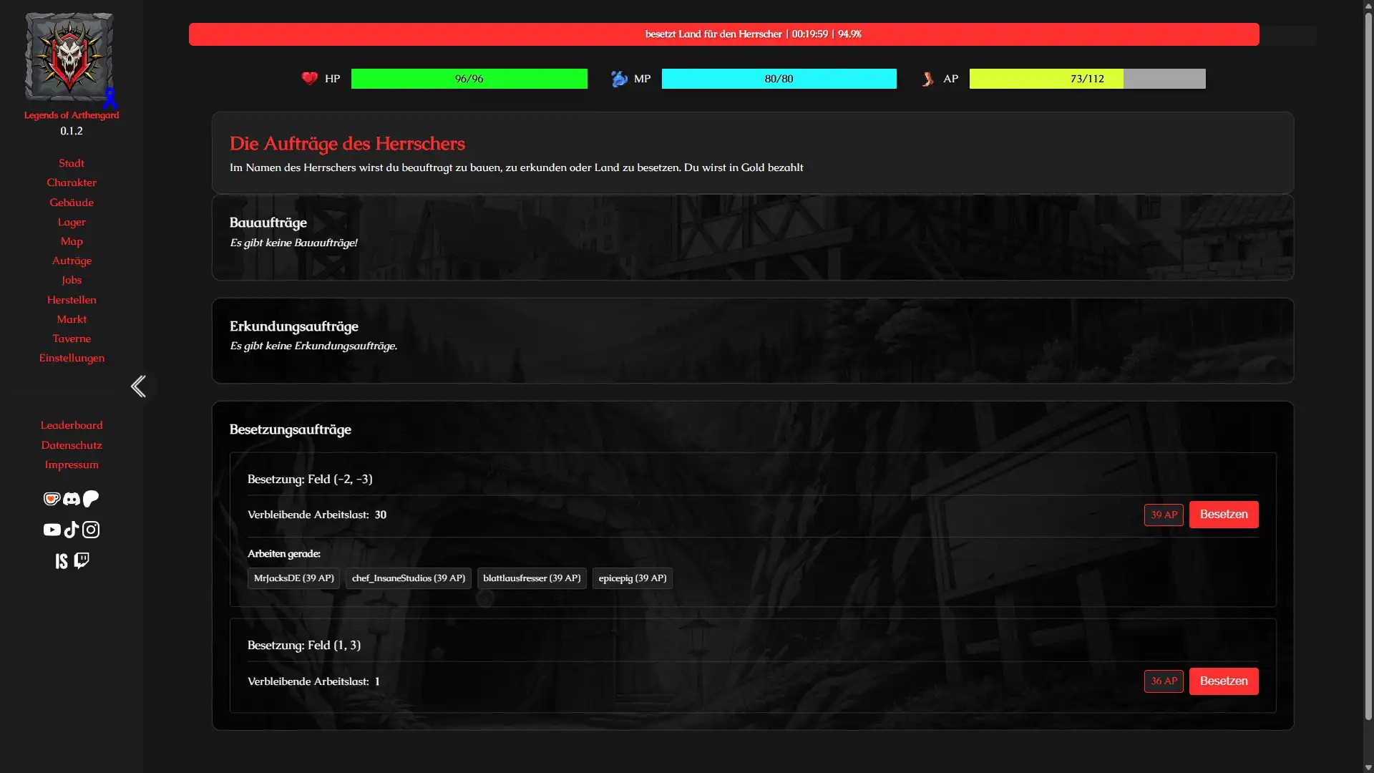The image size is (1374, 773).
Task: Open the Map page
Action: [72, 241]
